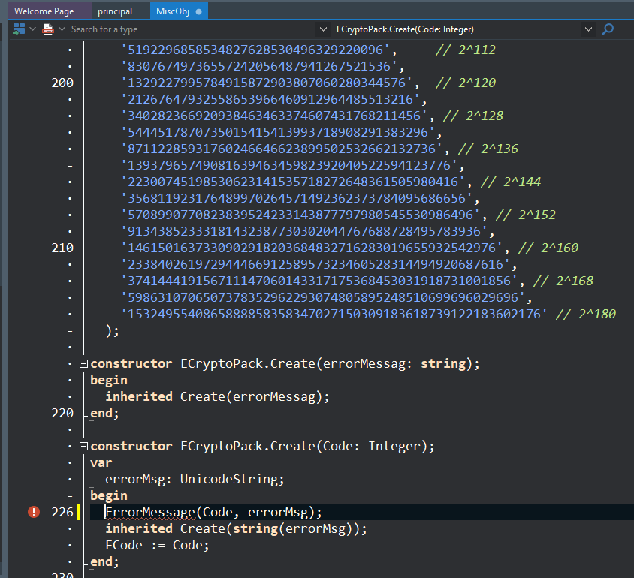The width and height of the screenshot is (634, 578).
Task: Open dropdown arrow beside the sections icon
Action: pos(32,29)
